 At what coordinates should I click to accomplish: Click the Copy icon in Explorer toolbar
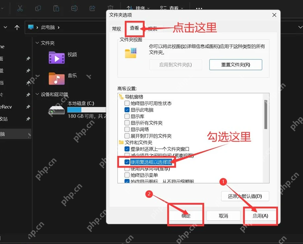click(x=38, y=8)
